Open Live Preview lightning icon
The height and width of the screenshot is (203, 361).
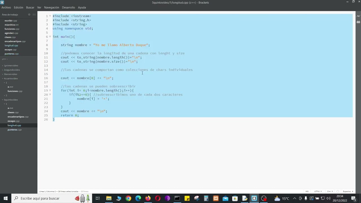click(x=358, y=16)
